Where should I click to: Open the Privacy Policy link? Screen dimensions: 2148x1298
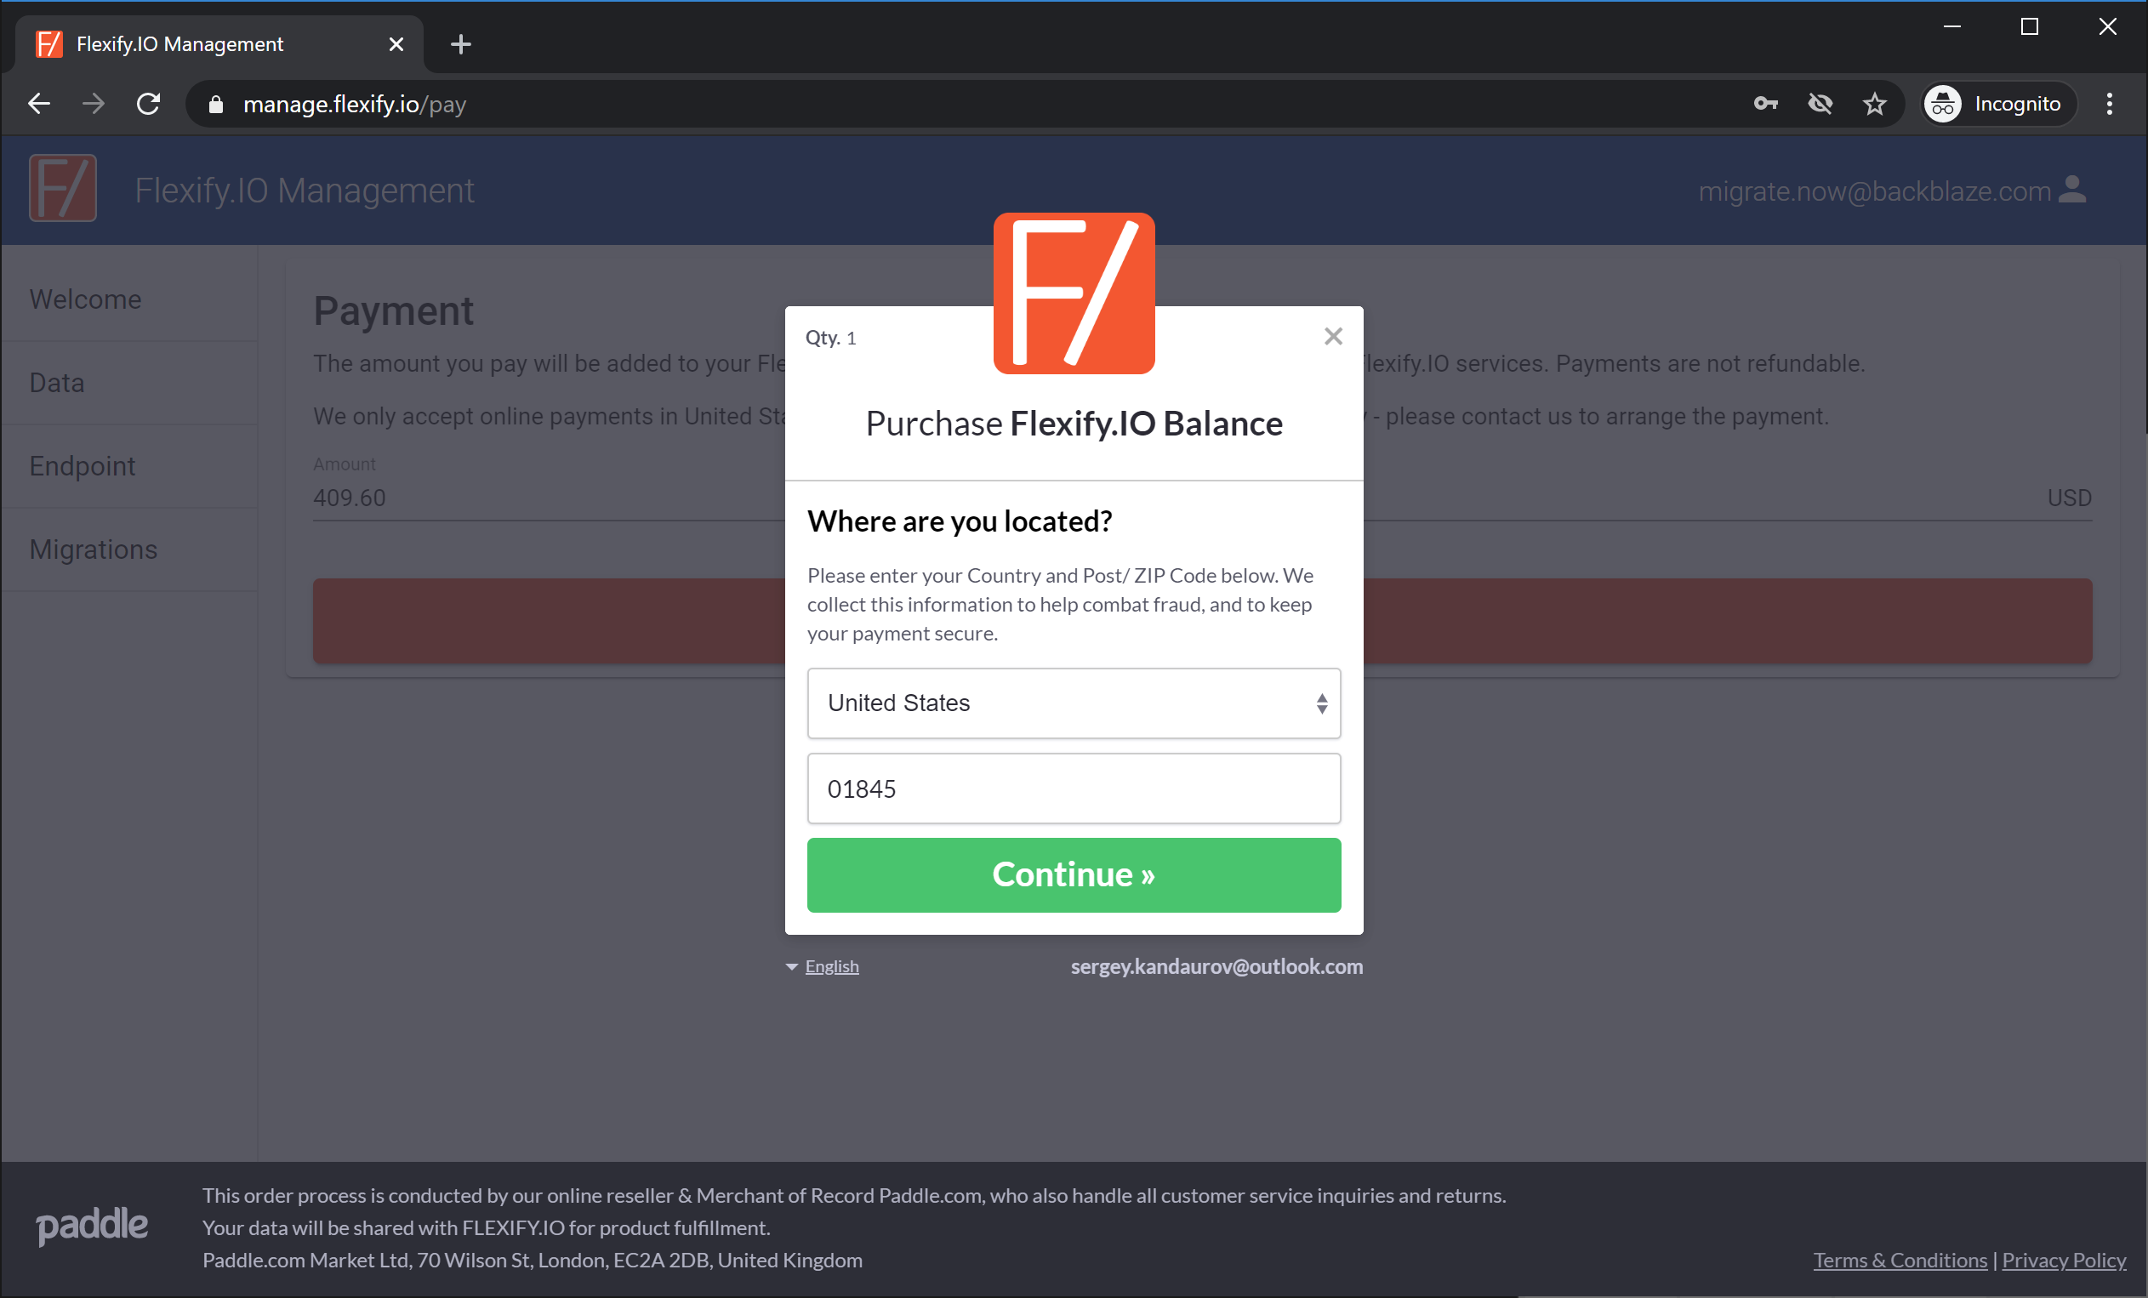[x=2065, y=1261]
